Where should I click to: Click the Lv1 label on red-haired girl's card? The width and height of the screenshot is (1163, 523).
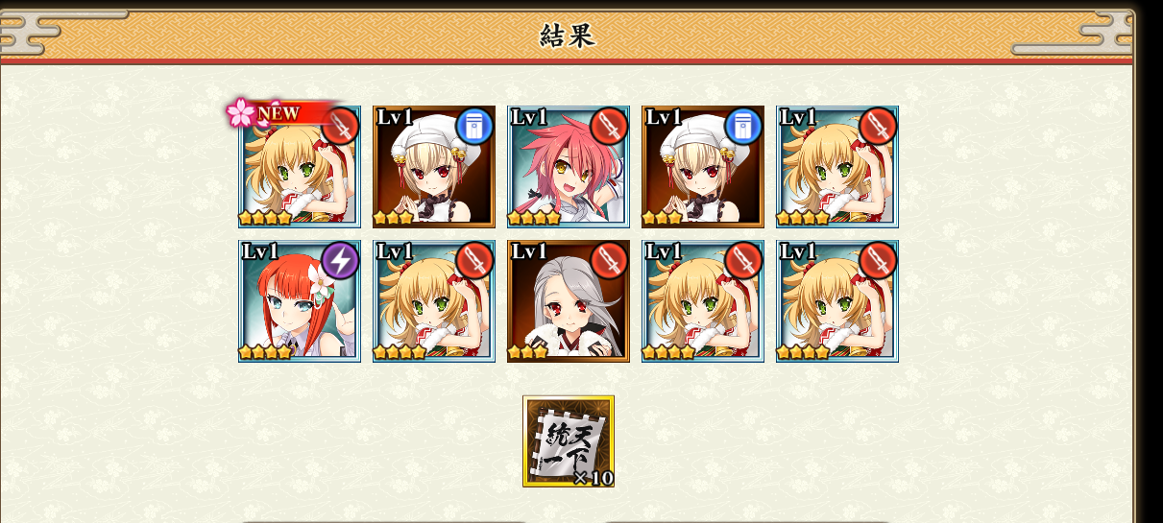tap(260, 251)
